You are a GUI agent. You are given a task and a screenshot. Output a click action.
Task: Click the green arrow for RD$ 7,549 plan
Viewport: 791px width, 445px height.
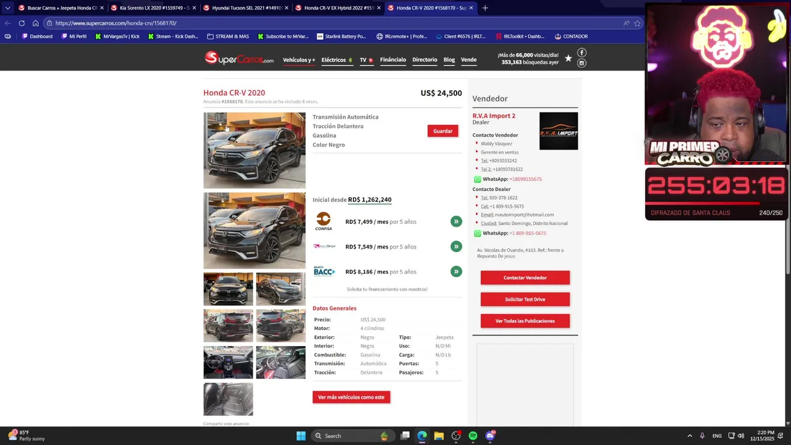[456, 247]
